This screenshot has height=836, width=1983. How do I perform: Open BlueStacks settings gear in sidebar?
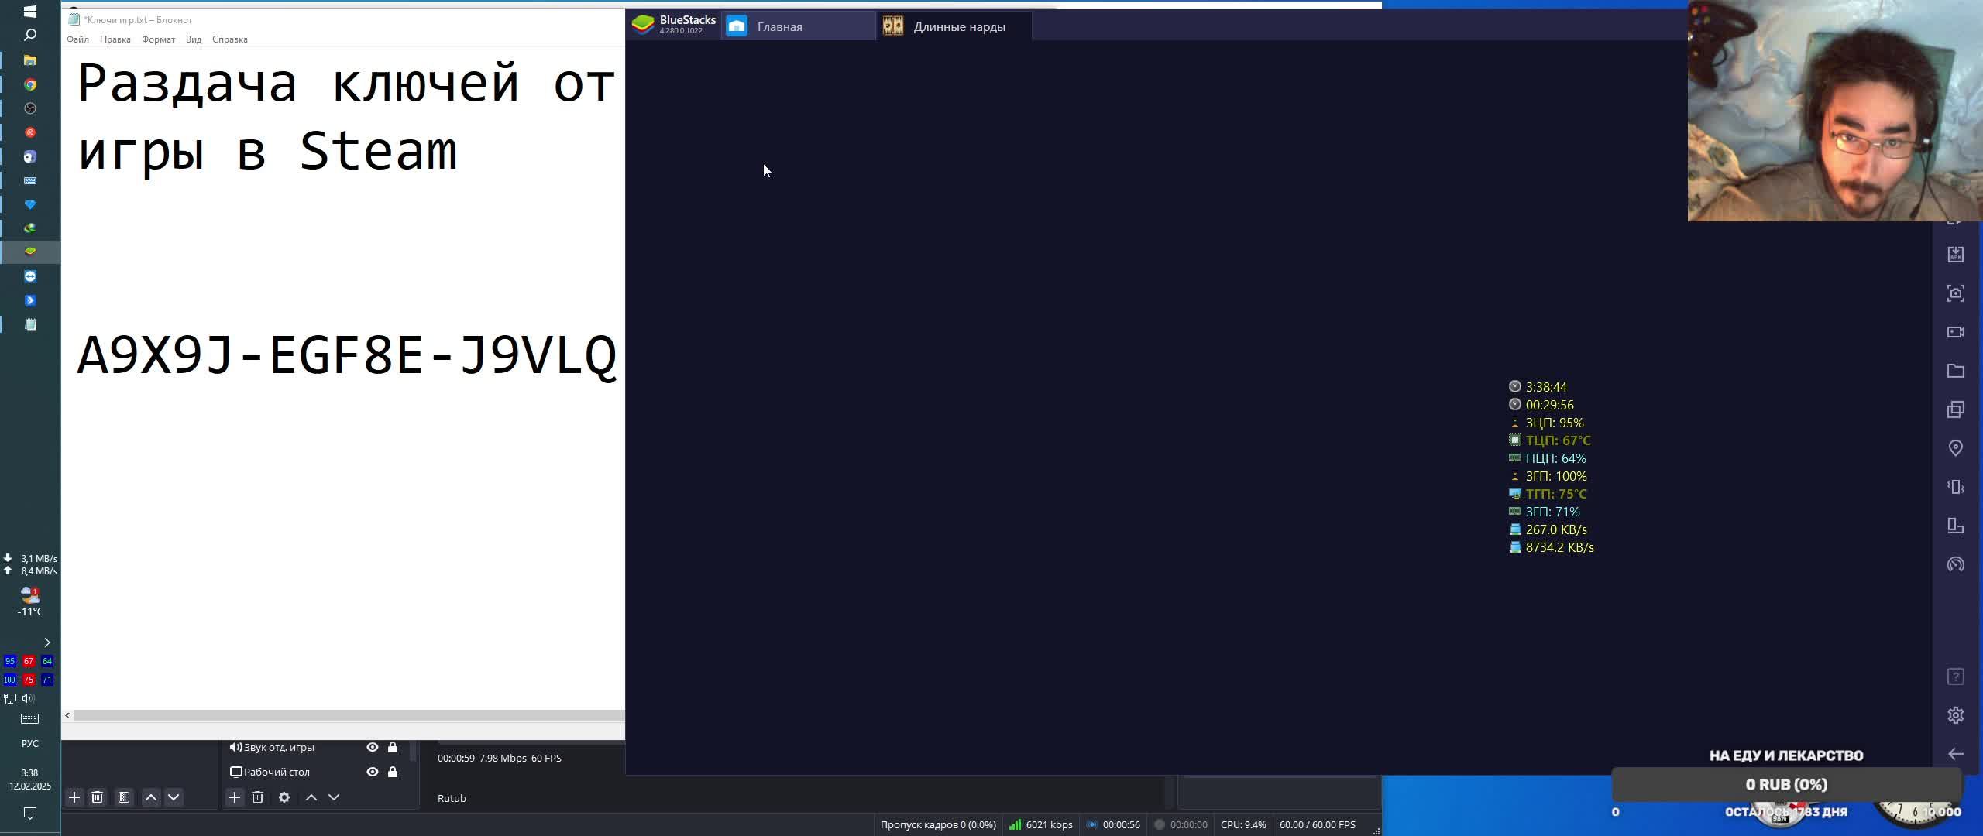[x=1955, y=715]
